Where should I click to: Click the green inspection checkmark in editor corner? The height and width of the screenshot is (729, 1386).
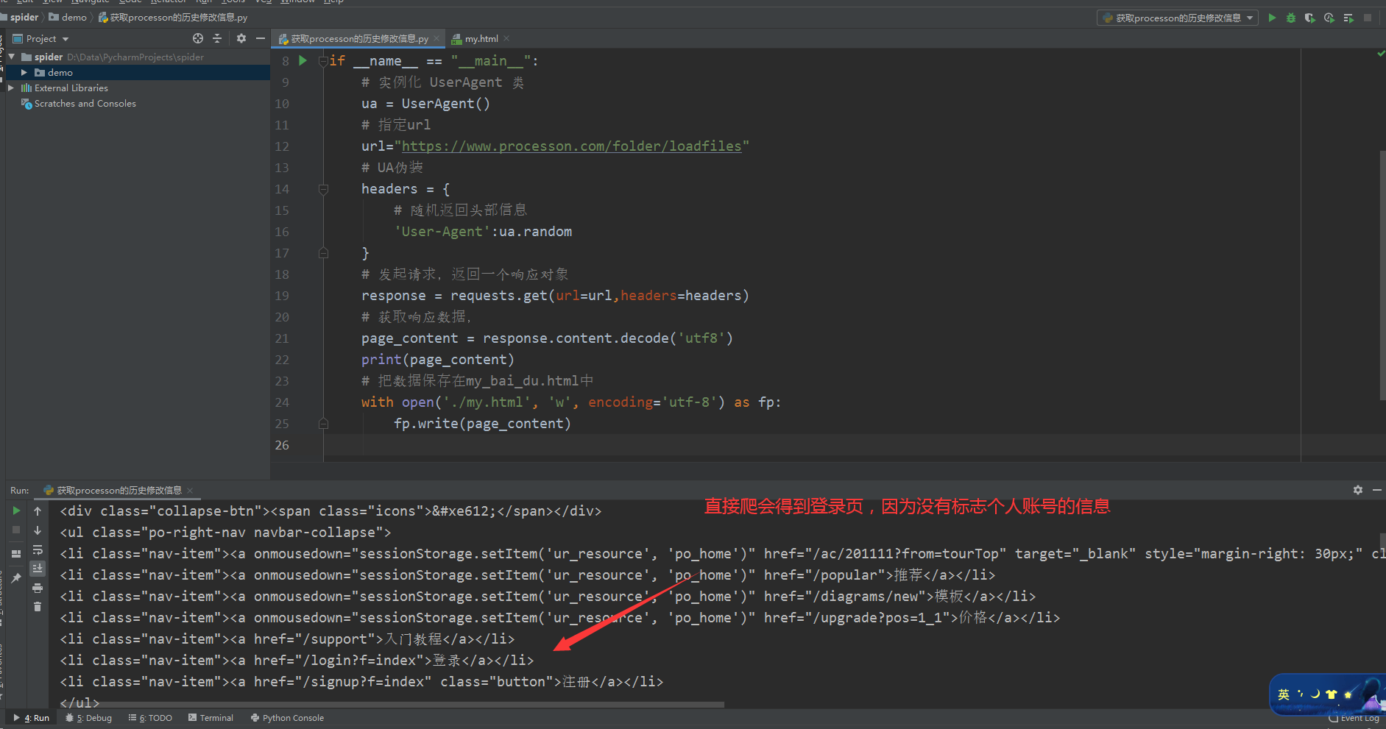1381,54
